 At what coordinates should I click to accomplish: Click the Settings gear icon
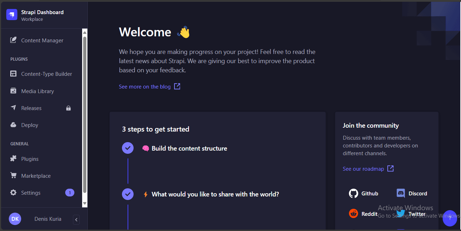pyautogui.click(x=13, y=193)
